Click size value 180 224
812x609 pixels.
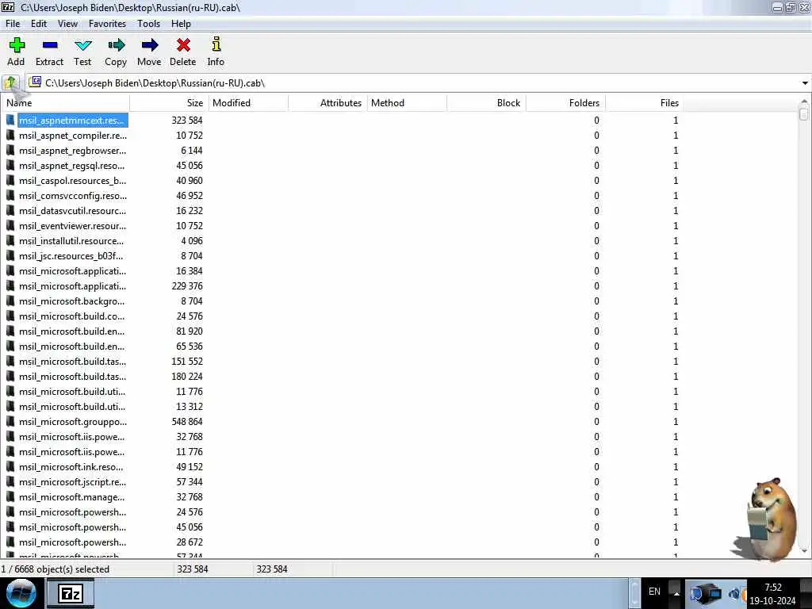[x=187, y=377]
